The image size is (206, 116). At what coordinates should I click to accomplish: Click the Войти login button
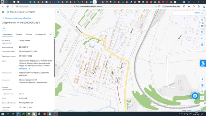(199, 13)
